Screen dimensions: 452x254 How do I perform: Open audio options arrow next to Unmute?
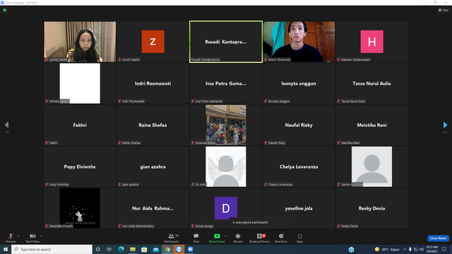pos(18,236)
